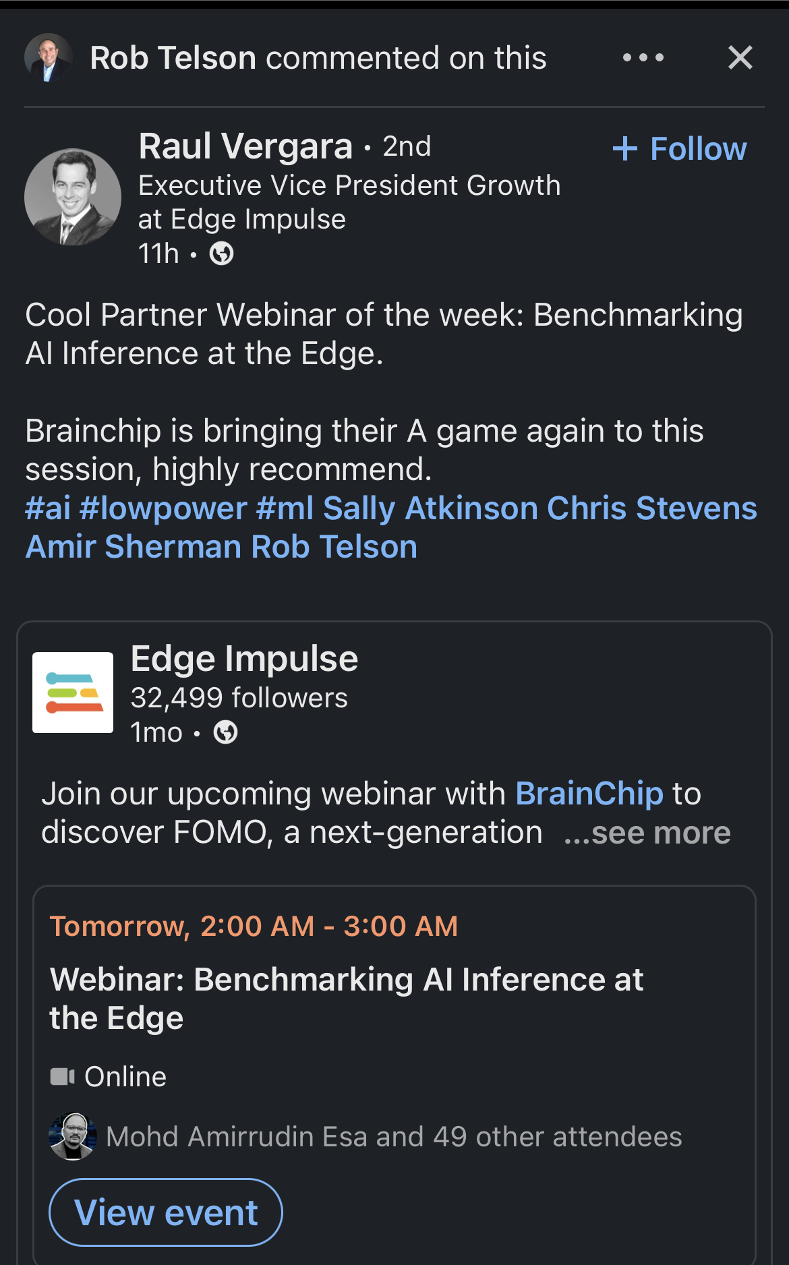Open the #lowpower hashtag
789x1265 pixels.
(x=163, y=508)
